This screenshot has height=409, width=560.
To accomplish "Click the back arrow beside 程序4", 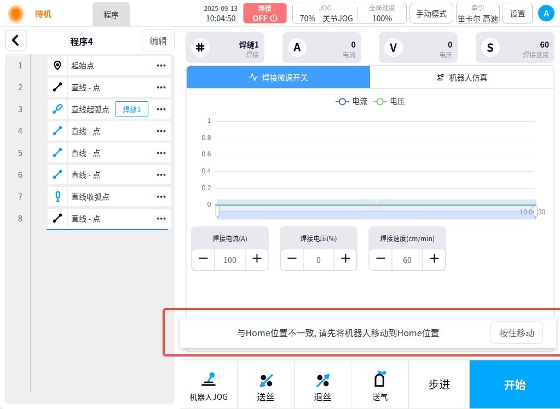I will coord(16,40).
